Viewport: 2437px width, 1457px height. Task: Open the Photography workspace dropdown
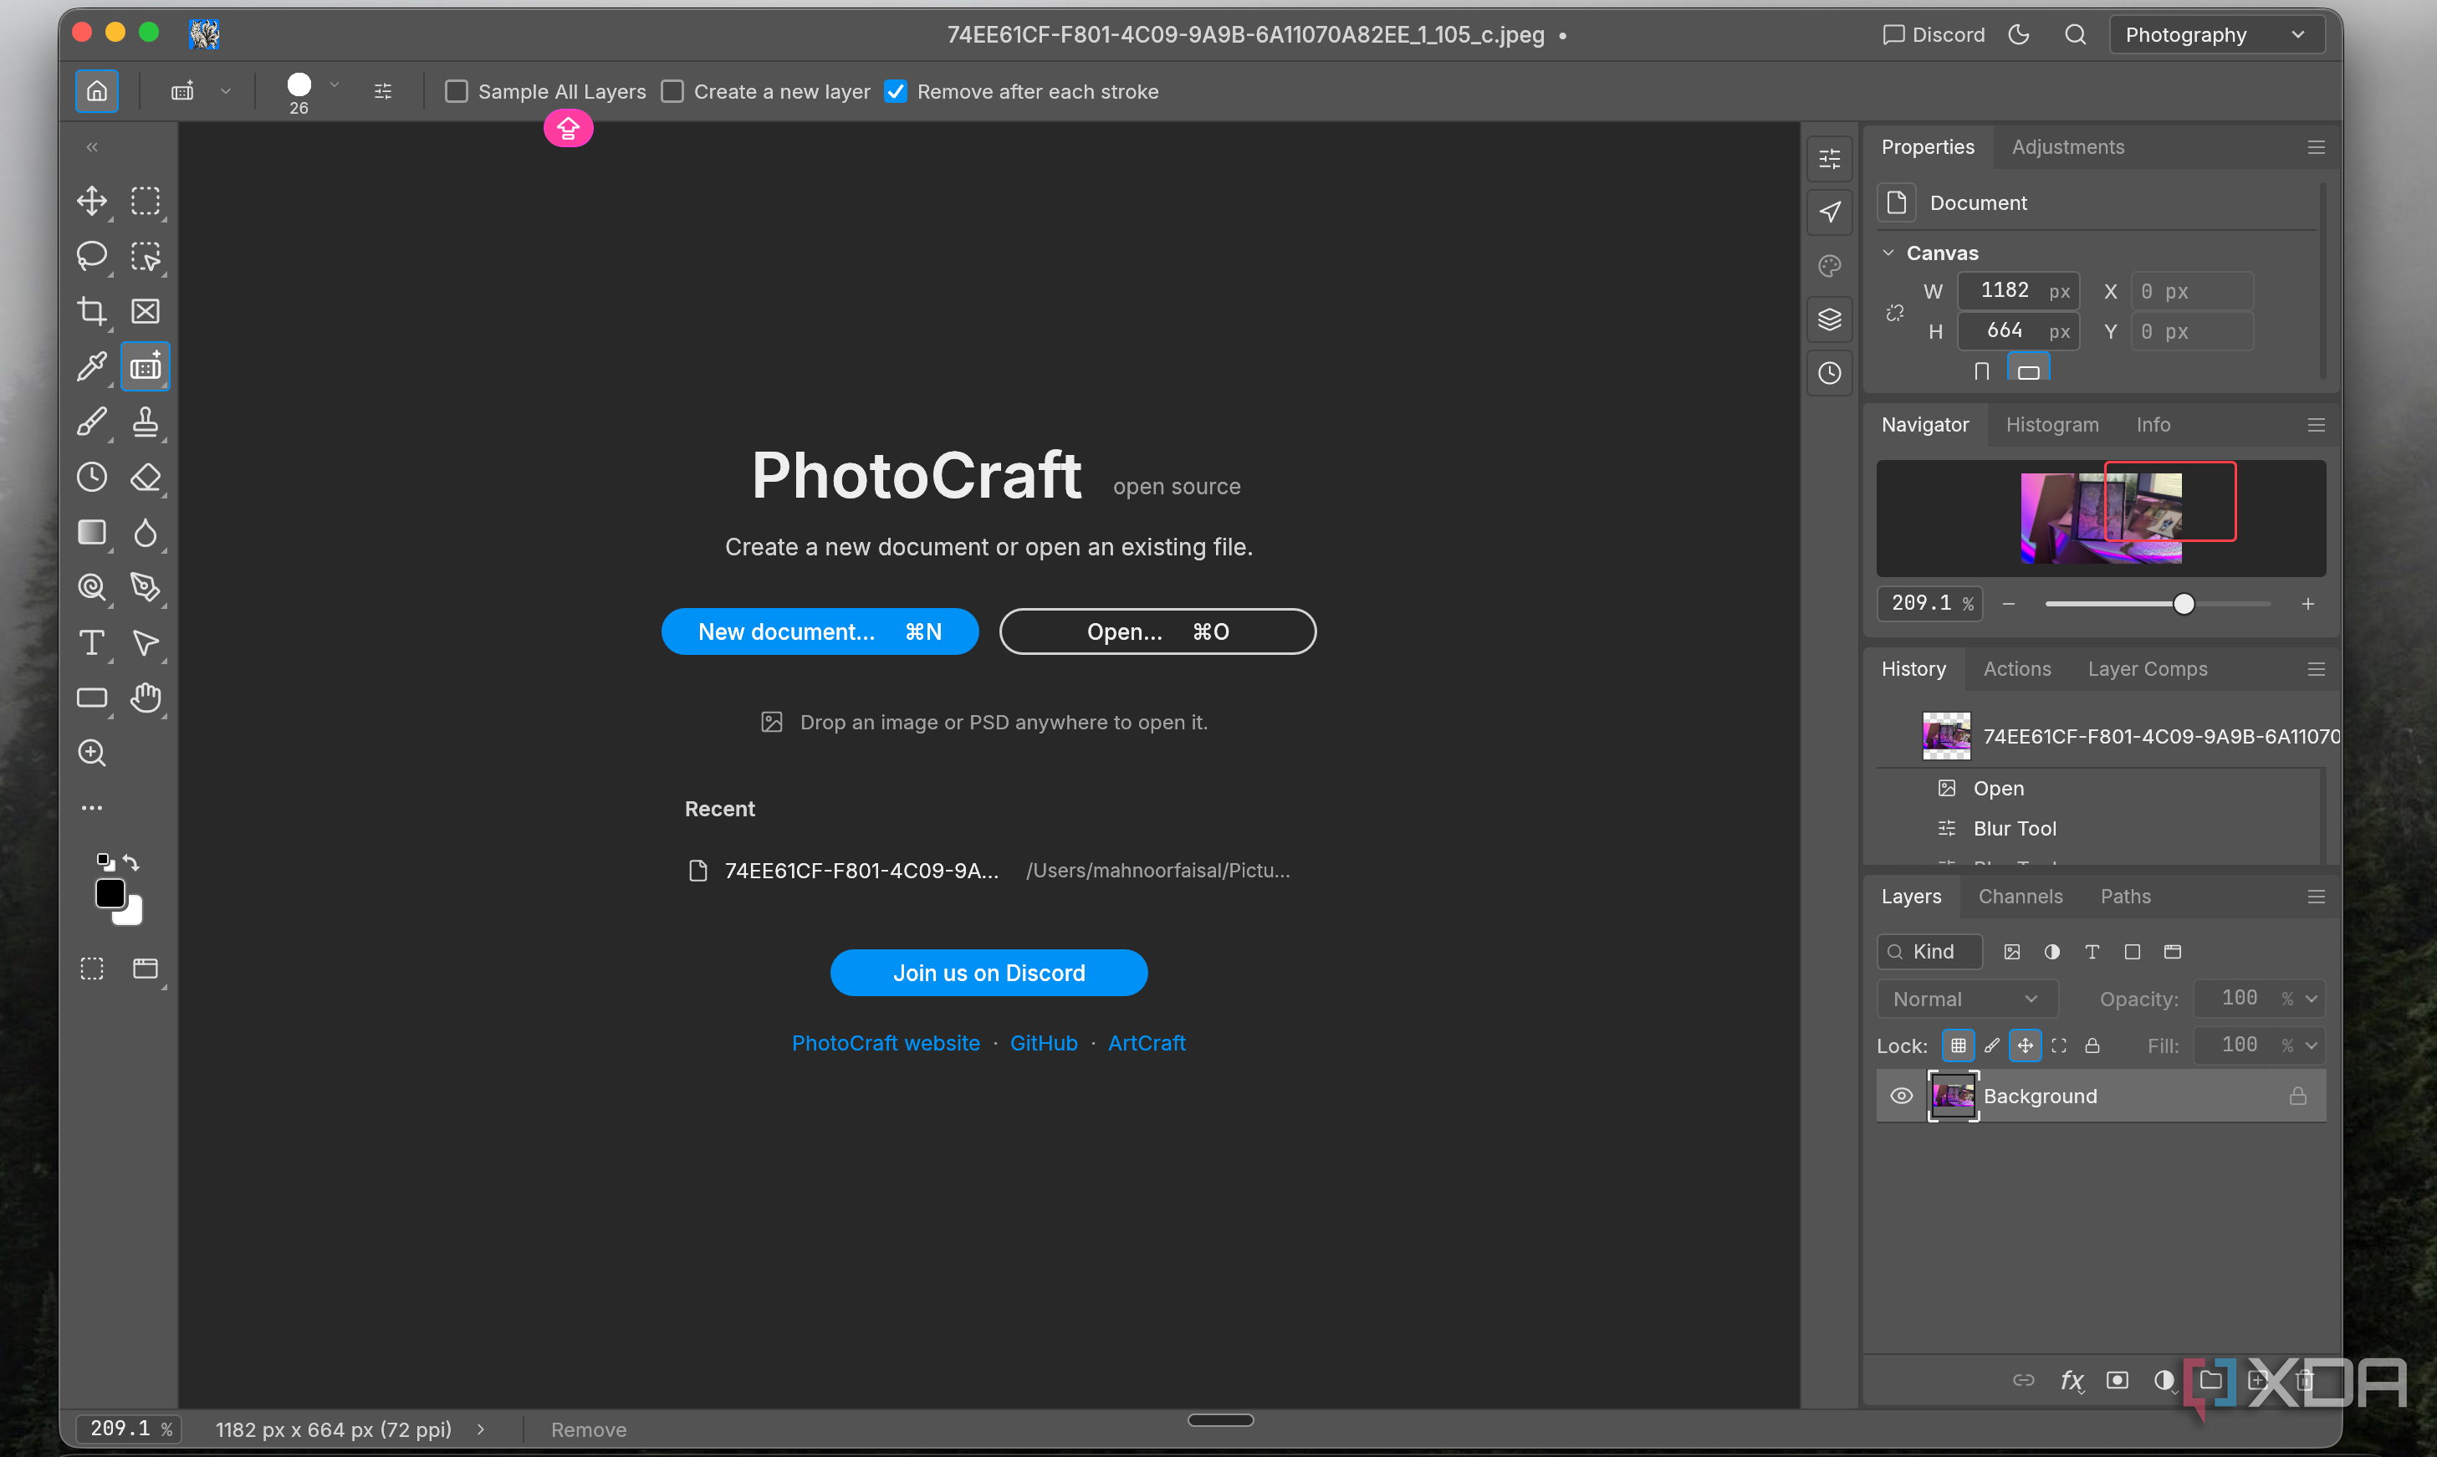click(x=2216, y=34)
